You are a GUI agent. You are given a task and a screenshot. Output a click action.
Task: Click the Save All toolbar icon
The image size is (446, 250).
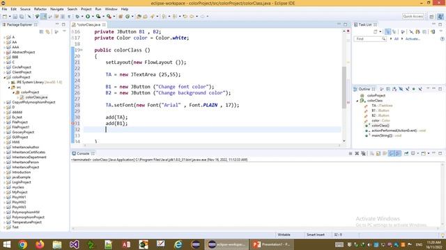point(22,17)
